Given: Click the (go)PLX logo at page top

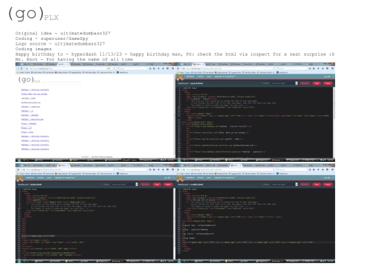Looking at the screenshot, I should [x=34, y=14].
